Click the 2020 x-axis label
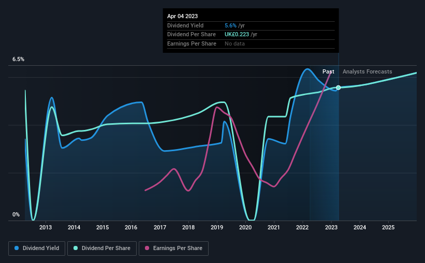Viewport: 425px width, 263px height. (245, 227)
